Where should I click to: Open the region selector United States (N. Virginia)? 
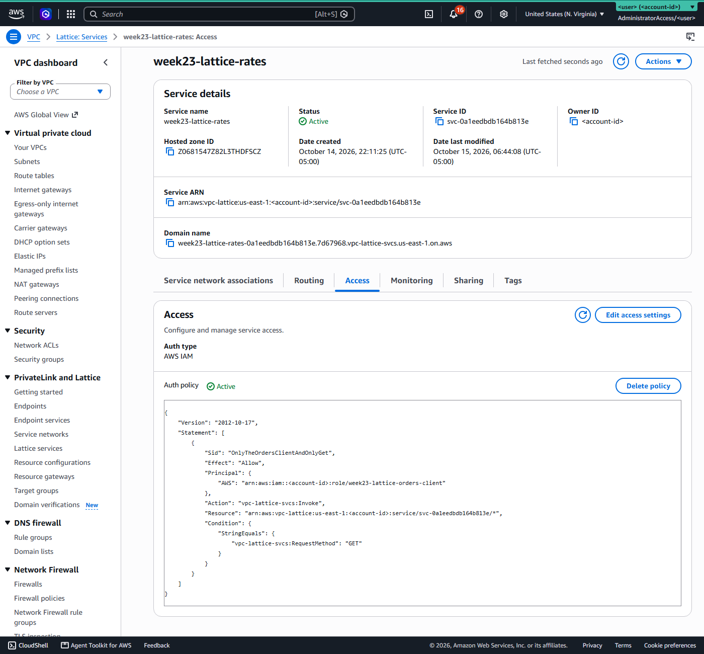[564, 14]
